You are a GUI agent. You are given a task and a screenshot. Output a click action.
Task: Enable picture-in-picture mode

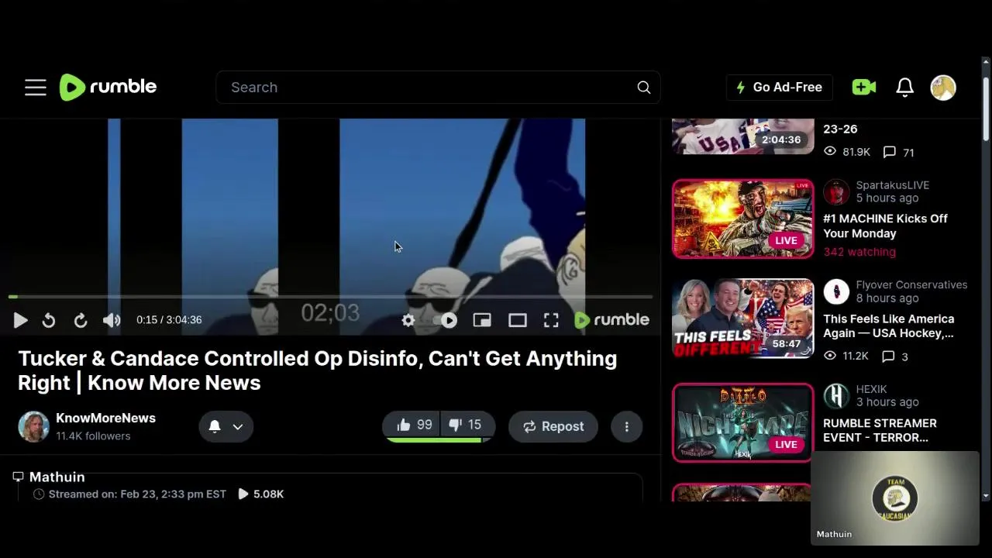[482, 320]
